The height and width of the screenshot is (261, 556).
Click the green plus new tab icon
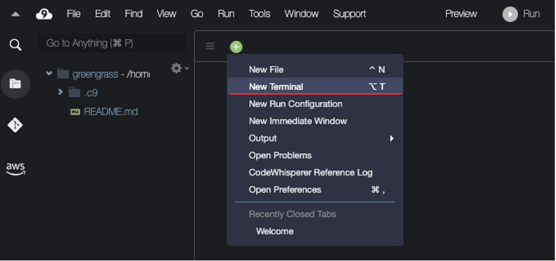click(x=236, y=47)
